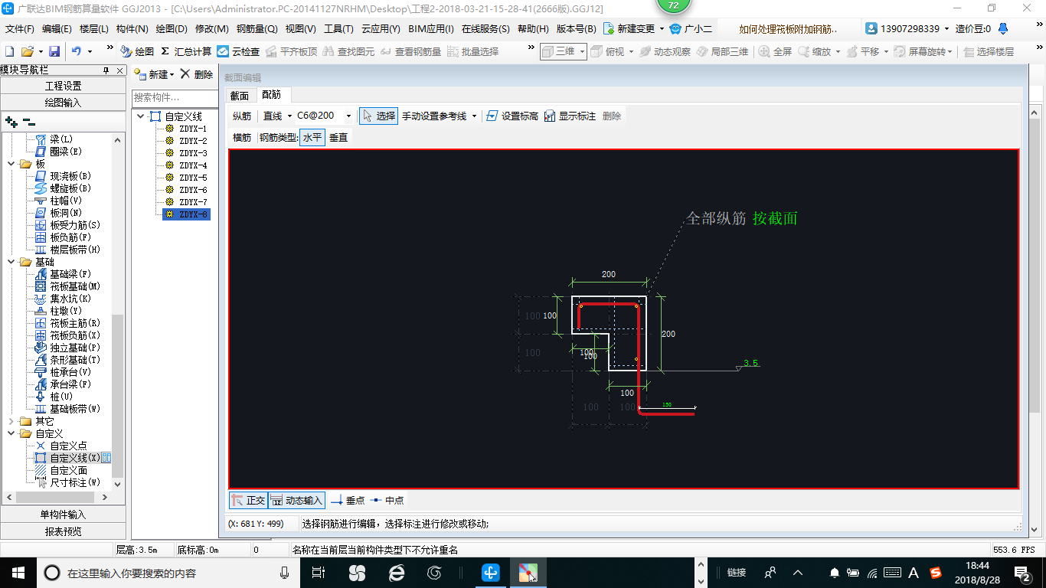Viewport: 1046px width, 588px height.
Task: Start 云检查 cloud check
Action: tap(238, 51)
